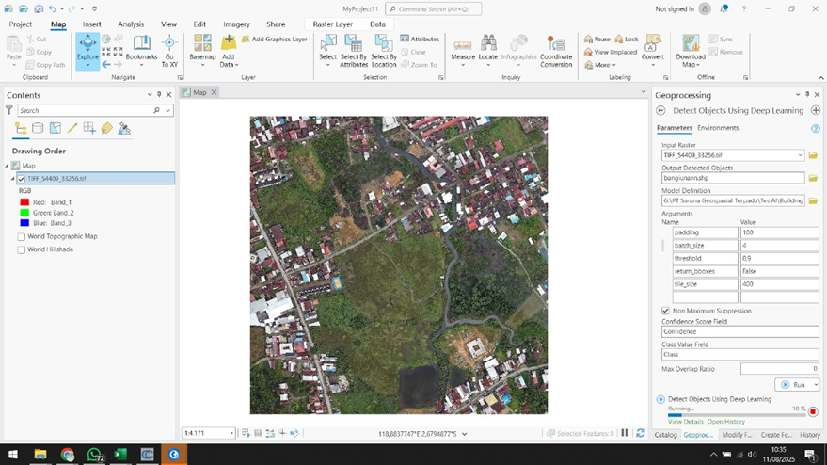View Unplaced labels

pos(611,52)
